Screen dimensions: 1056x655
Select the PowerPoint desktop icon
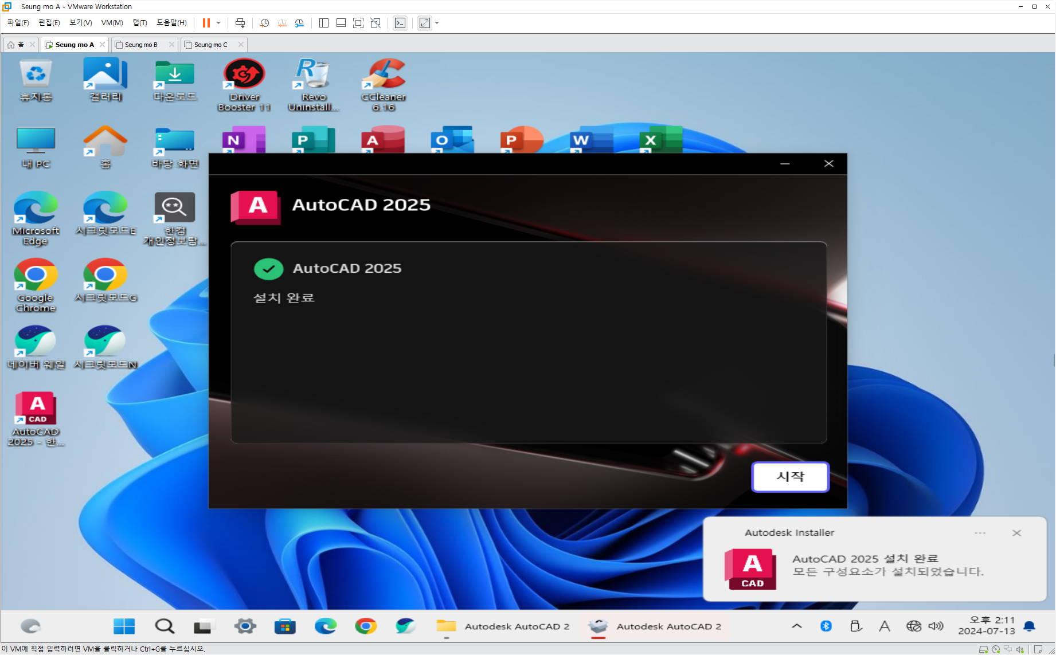(522, 139)
